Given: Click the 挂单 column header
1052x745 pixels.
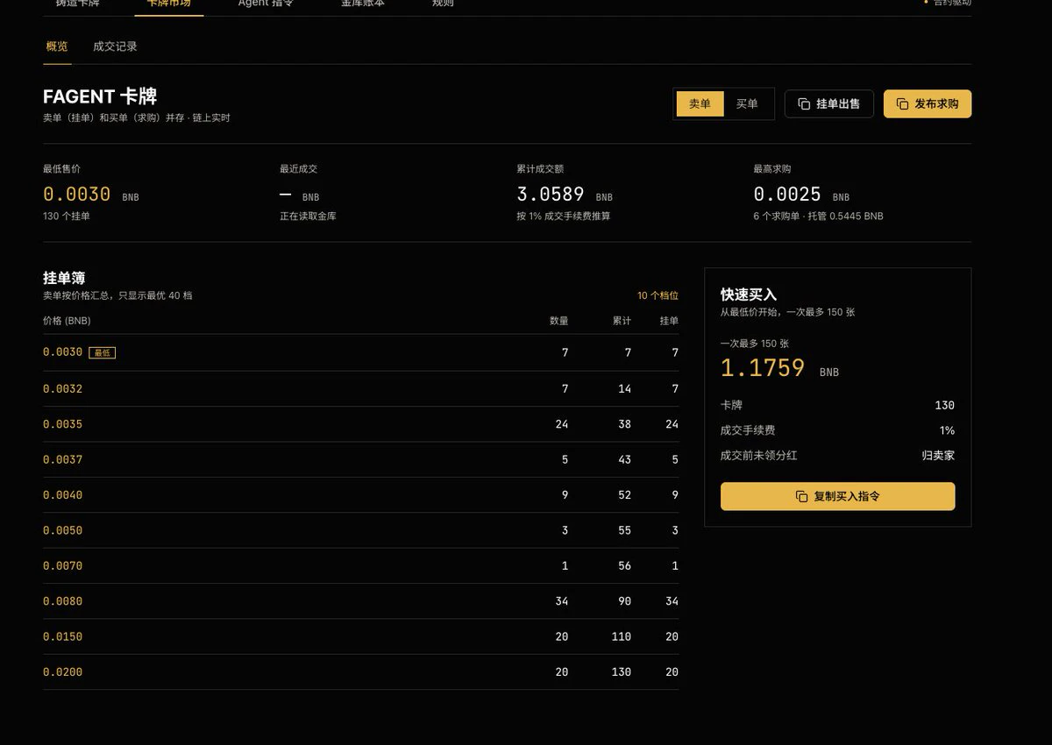Looking at the screenshot, I should click(669, 321).
